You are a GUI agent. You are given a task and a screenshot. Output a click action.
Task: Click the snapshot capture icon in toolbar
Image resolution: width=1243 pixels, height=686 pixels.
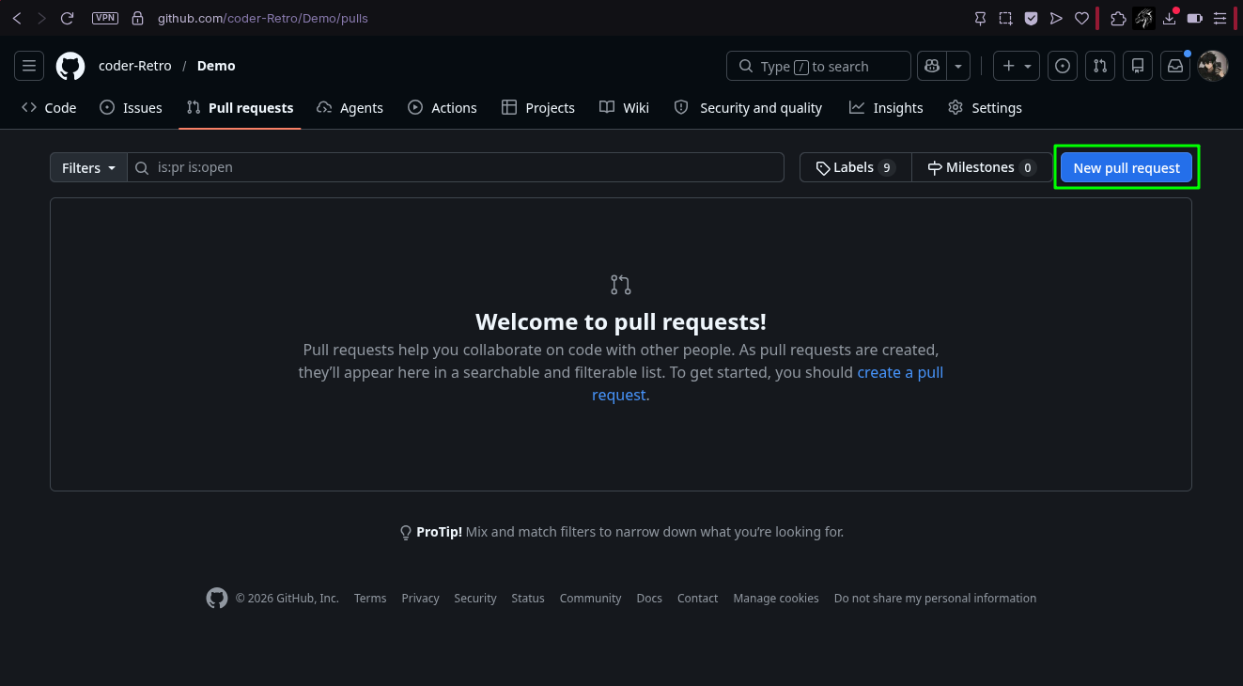tap(1005, 18)
